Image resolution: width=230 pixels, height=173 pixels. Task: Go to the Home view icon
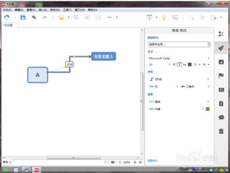point(6,17)
